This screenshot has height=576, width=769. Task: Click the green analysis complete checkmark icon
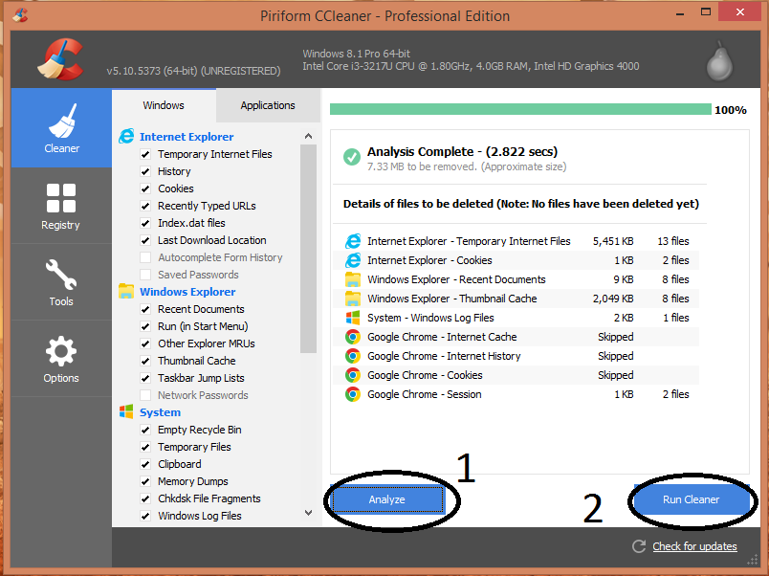click(x=352, y=157)
